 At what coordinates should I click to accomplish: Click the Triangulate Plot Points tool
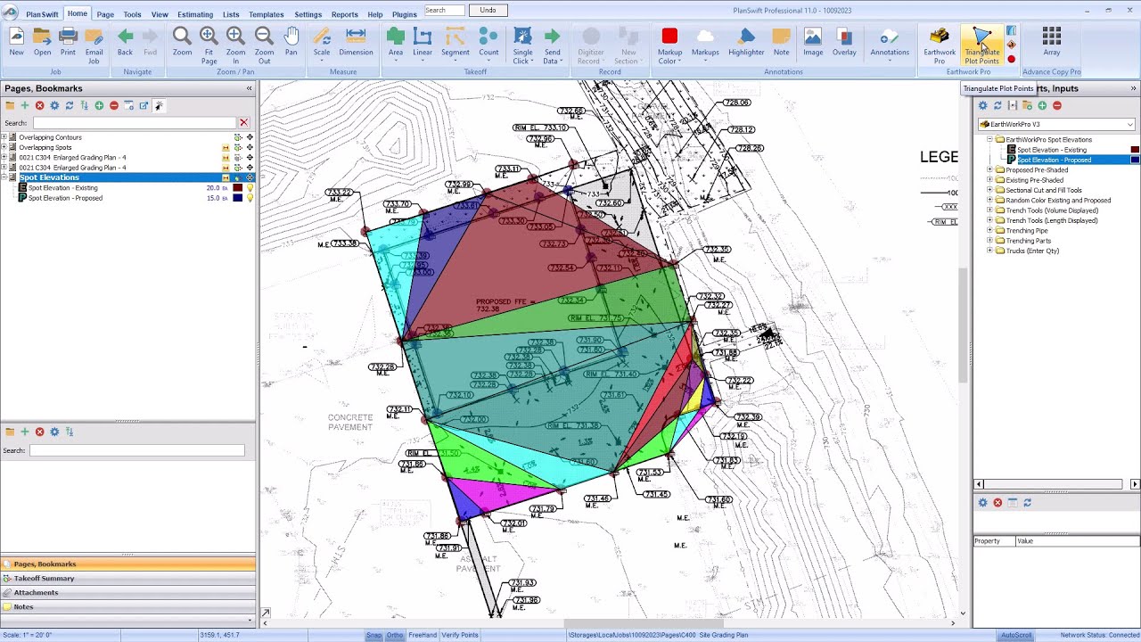tap(981, 45)
